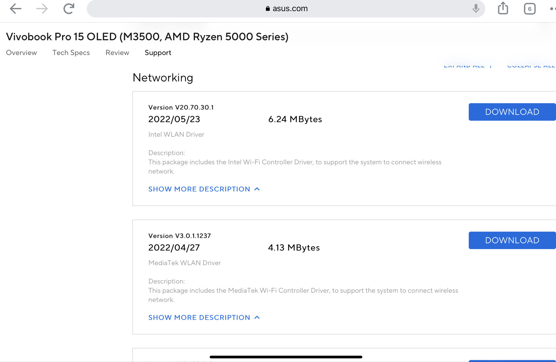Tap the lock icon beside asus.com
This screenshot has width=556, height=362.
[x=268, y=9]
